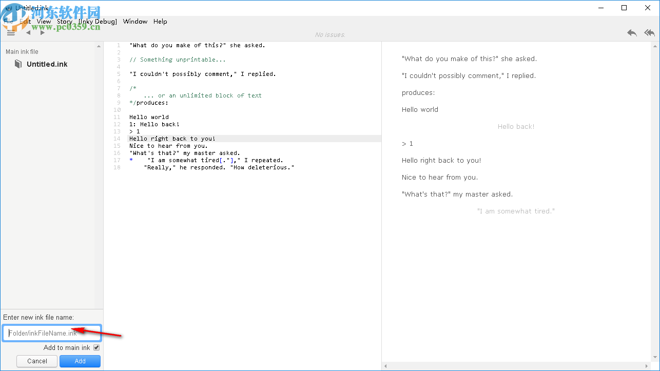Toggle the sidebar hamburger menu icon
Viewport: 660px width, 371px height.
pyautogui.click(x=11, y=32)
